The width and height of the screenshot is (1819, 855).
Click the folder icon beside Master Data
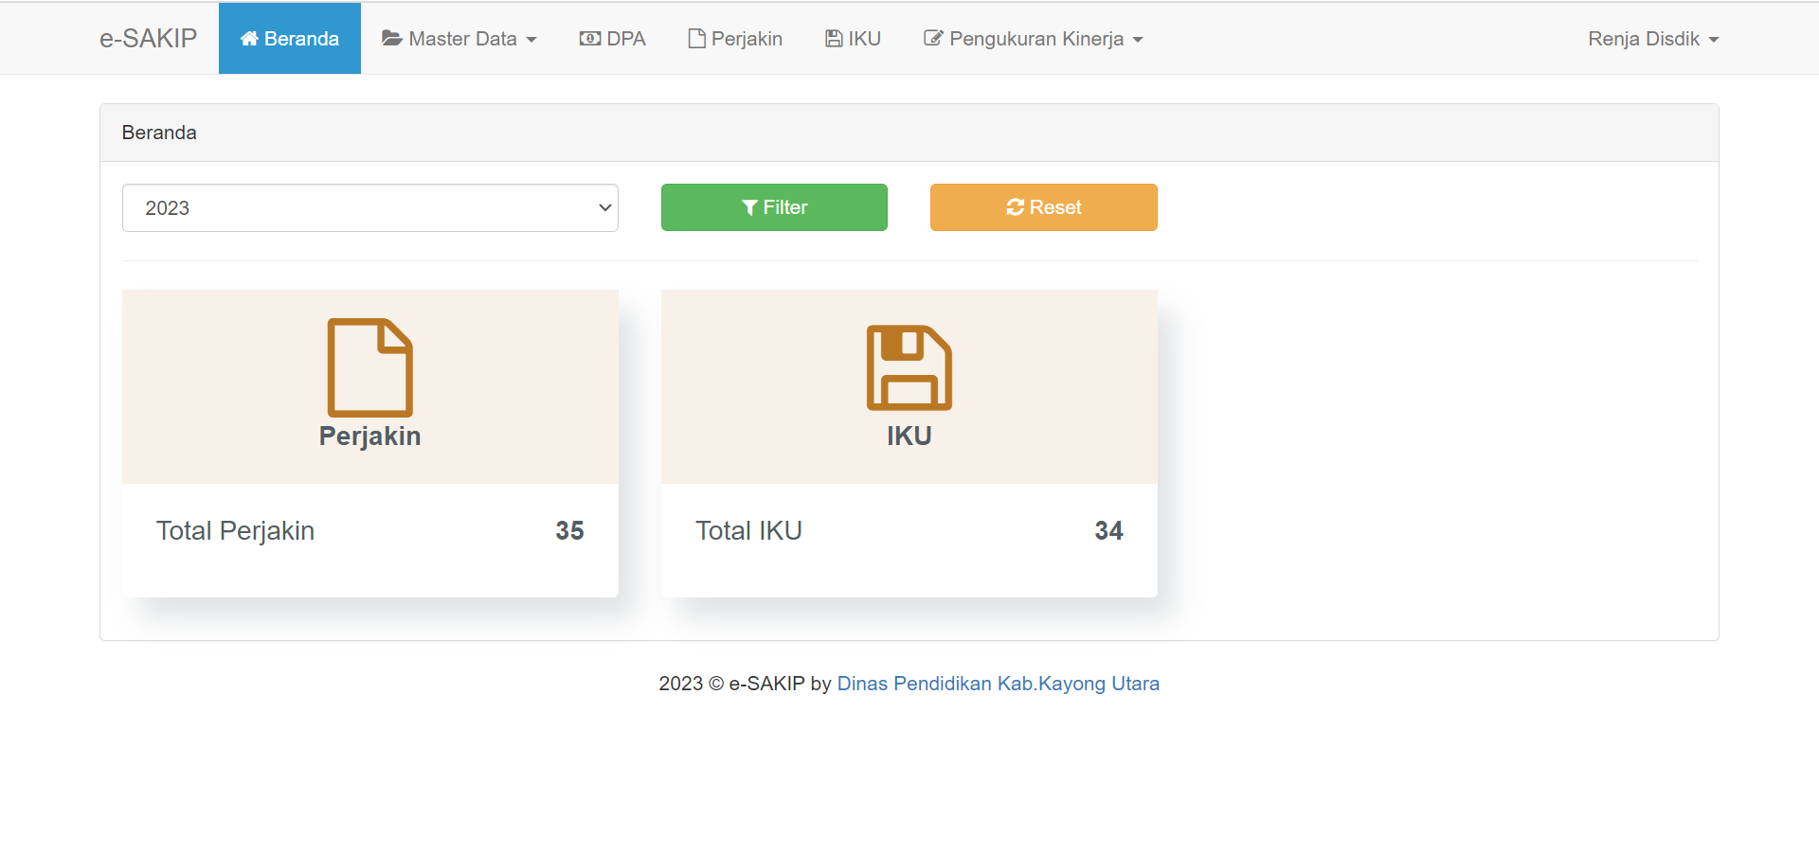391,39
